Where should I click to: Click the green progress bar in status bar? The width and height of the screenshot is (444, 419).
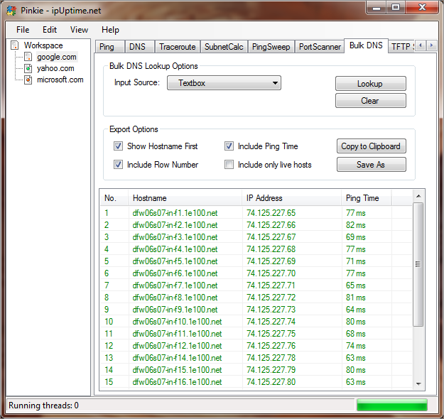coord(391,406)
